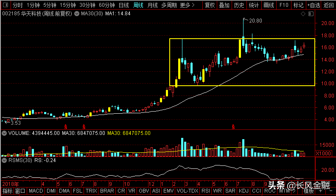The image size is (336, 196).
Task: Click the yellow MA30: 6847075.00 volume label
Action: point(129,133)
